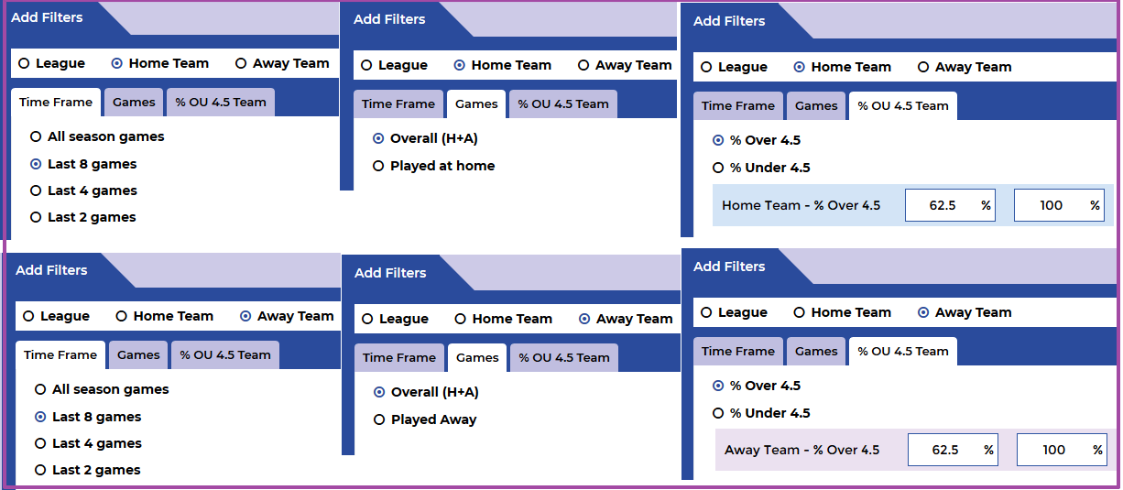Select the "Played at home" radio option
Image resolution: width=1123 pixels, height=490 pixels.
(x=433, y=166)
